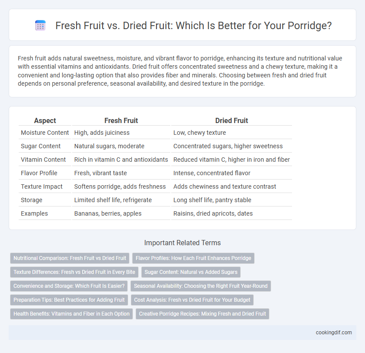Screen dimensions: 365x353
Task: Open Creative Porridge Recipes: Mixing Fresh and Dried
Action: pyautogui.click(x=202, y=313)
